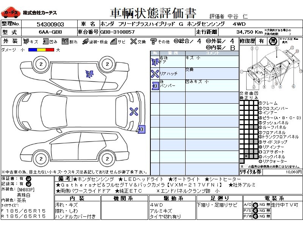Click the 型式 value 6AA-GB8

point(50,32)
